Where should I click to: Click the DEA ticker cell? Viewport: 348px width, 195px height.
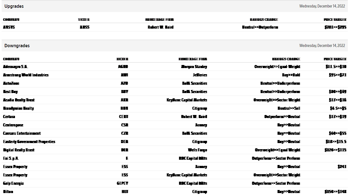[x=125, y=142]
